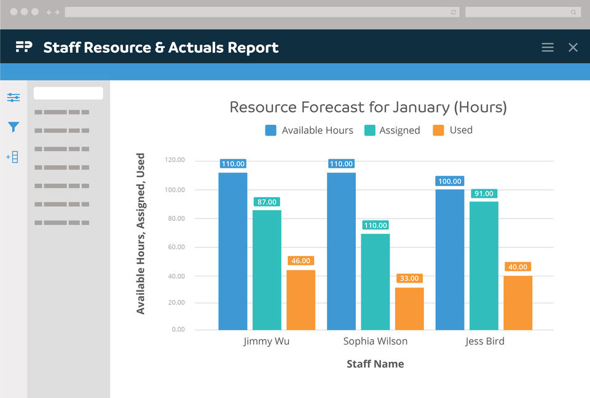Close the Staff Resource report panel
The width and height of the screenshot is (590, 398).
pos(573,47)
